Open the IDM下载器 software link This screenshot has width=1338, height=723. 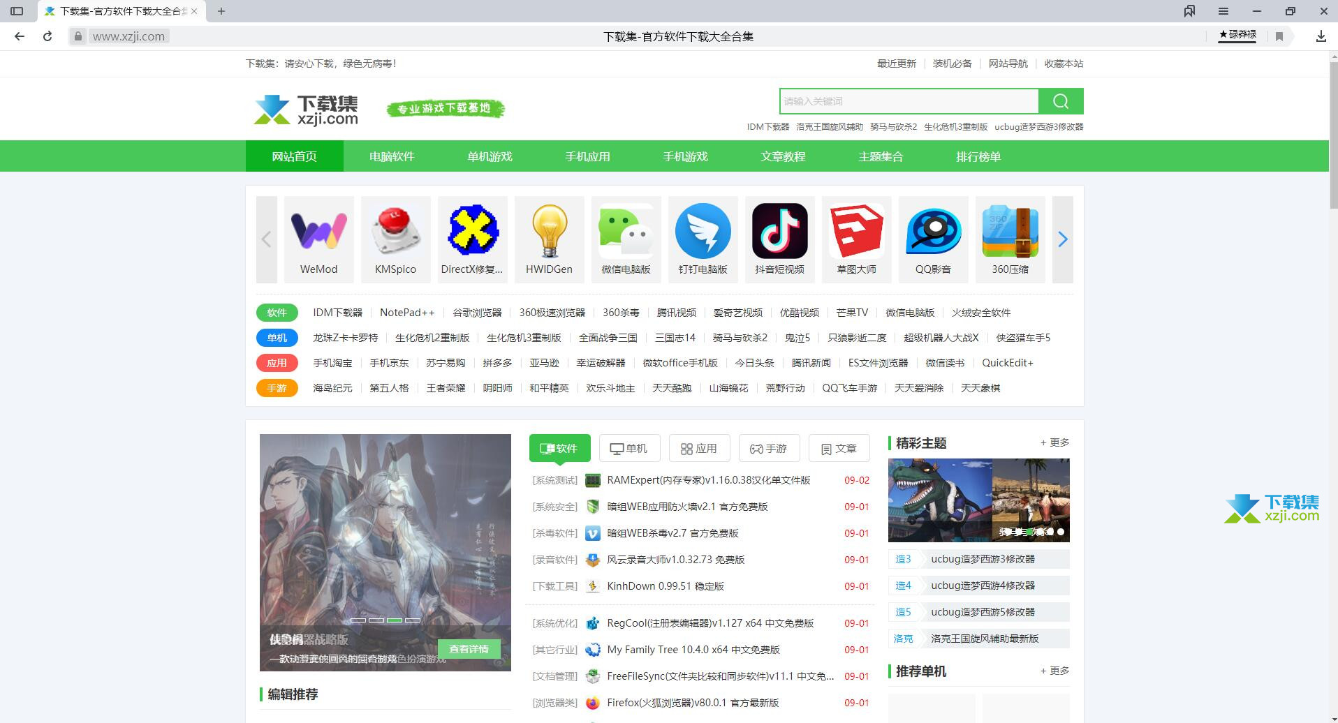point(338,313)
